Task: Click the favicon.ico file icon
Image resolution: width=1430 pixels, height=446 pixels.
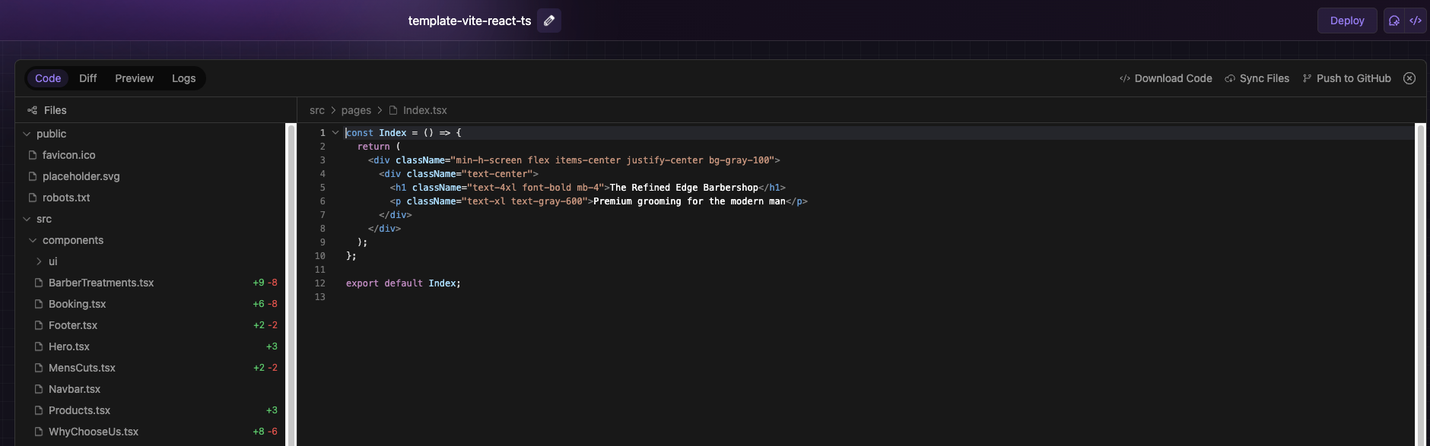Action: 33,155
